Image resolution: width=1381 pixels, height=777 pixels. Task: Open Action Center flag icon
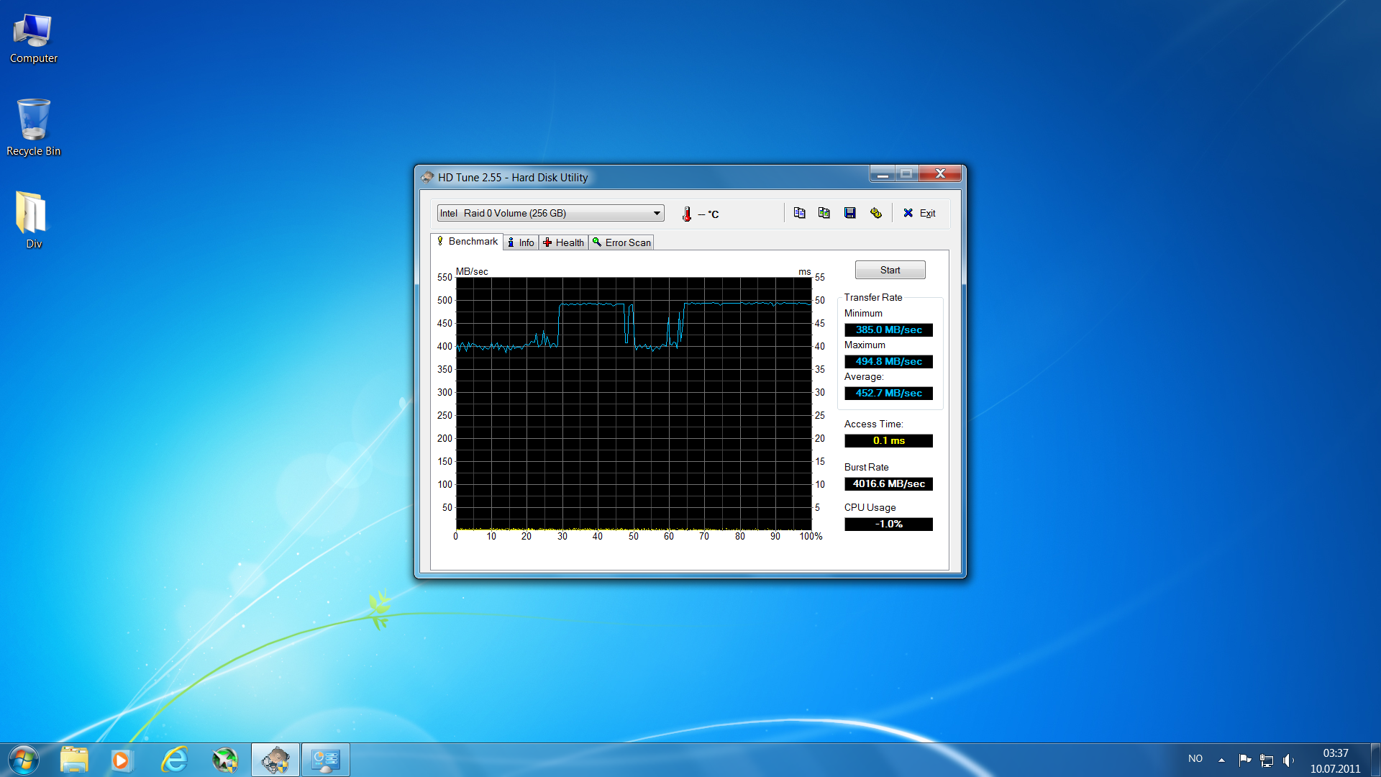coord(1244,760)
